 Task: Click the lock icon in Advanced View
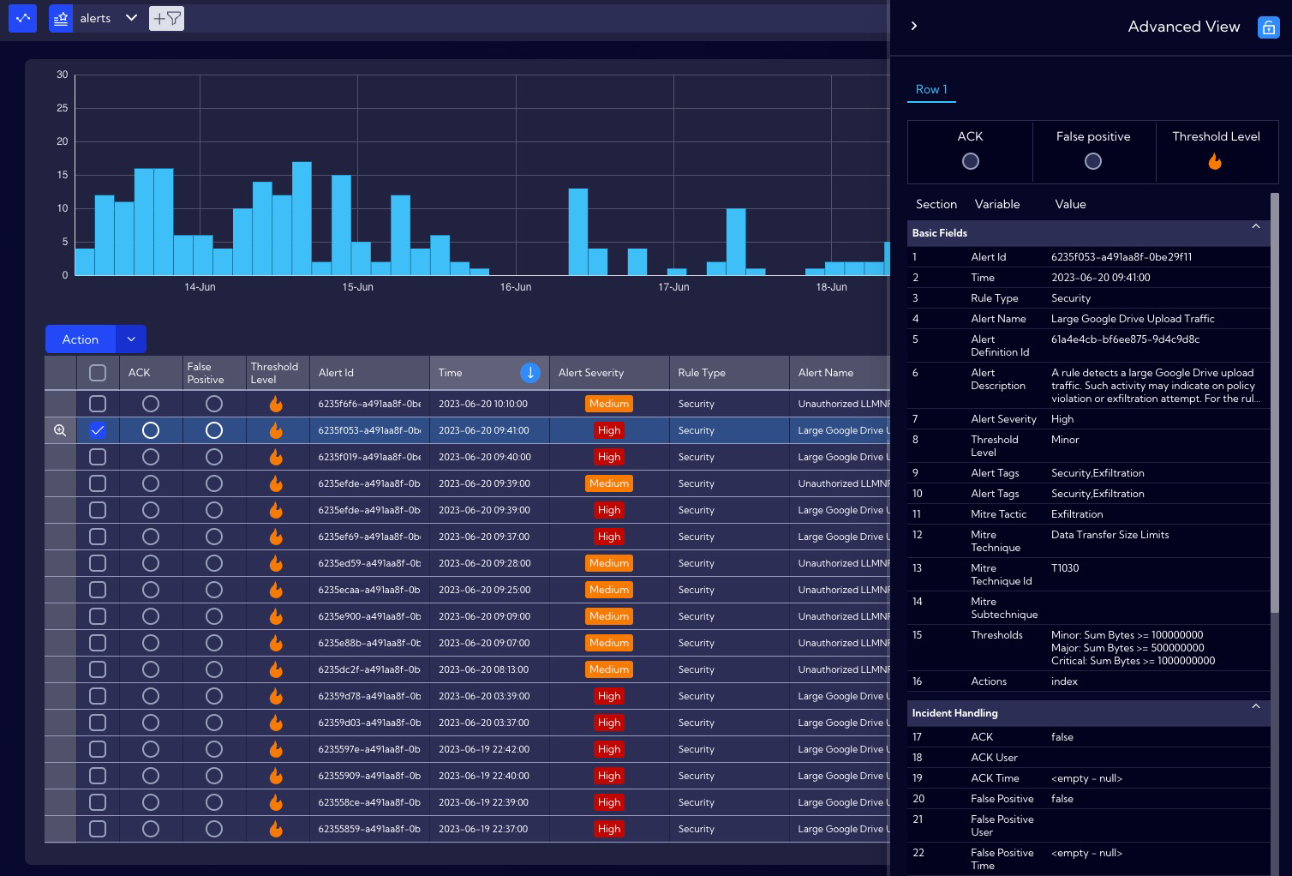tap(1268, 27)
